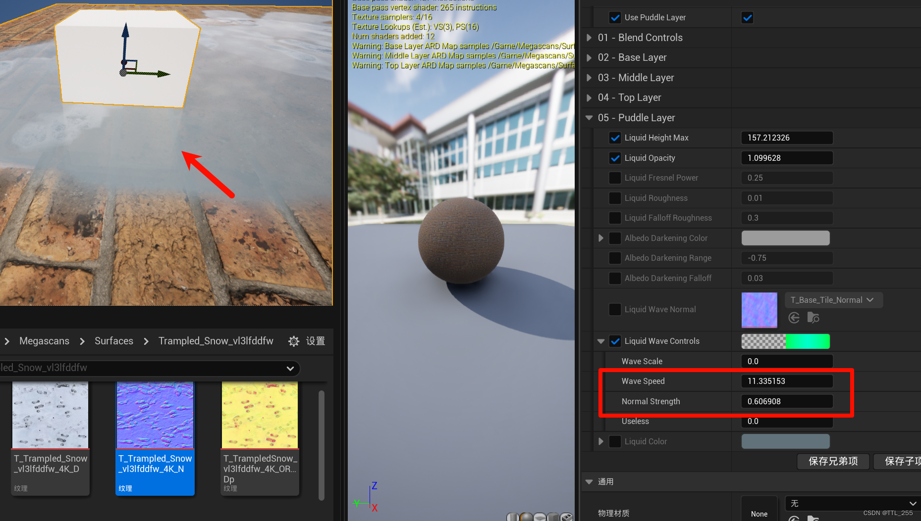The height and width of the screenshot is (521, 921).
Task: Click the preview sphere in material viewport
Action: tap(461, 240)
